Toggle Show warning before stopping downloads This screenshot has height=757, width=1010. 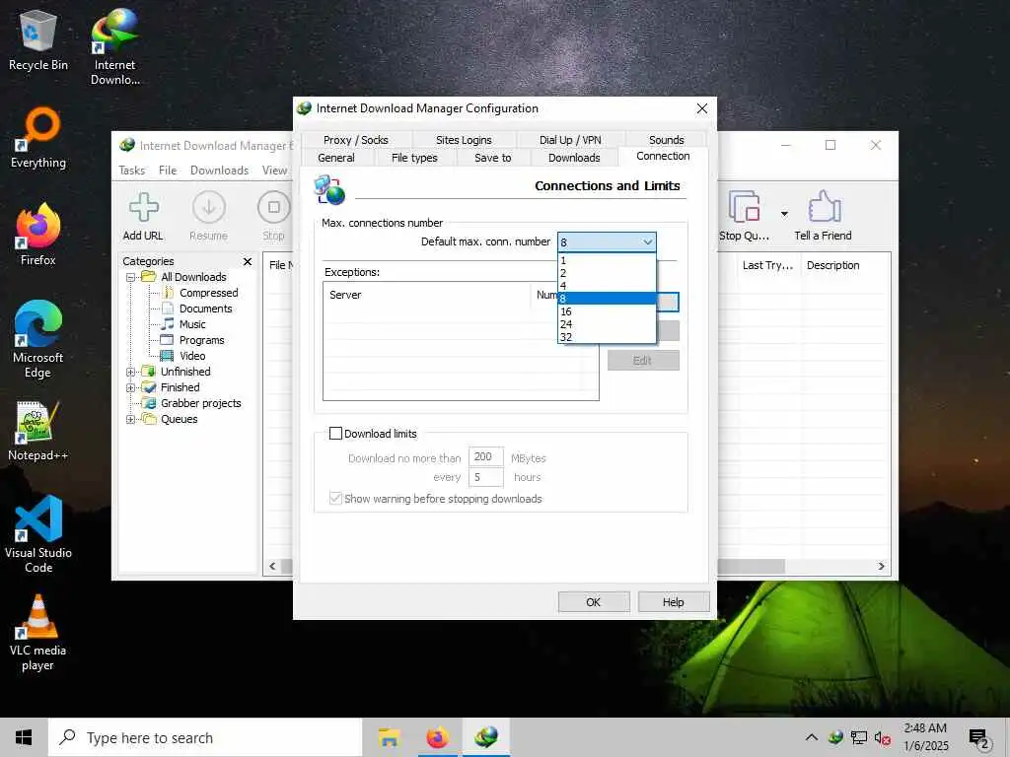335,498
